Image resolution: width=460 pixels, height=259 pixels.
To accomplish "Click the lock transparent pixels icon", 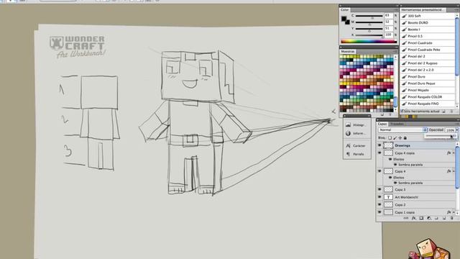I will tap(390, 137).
